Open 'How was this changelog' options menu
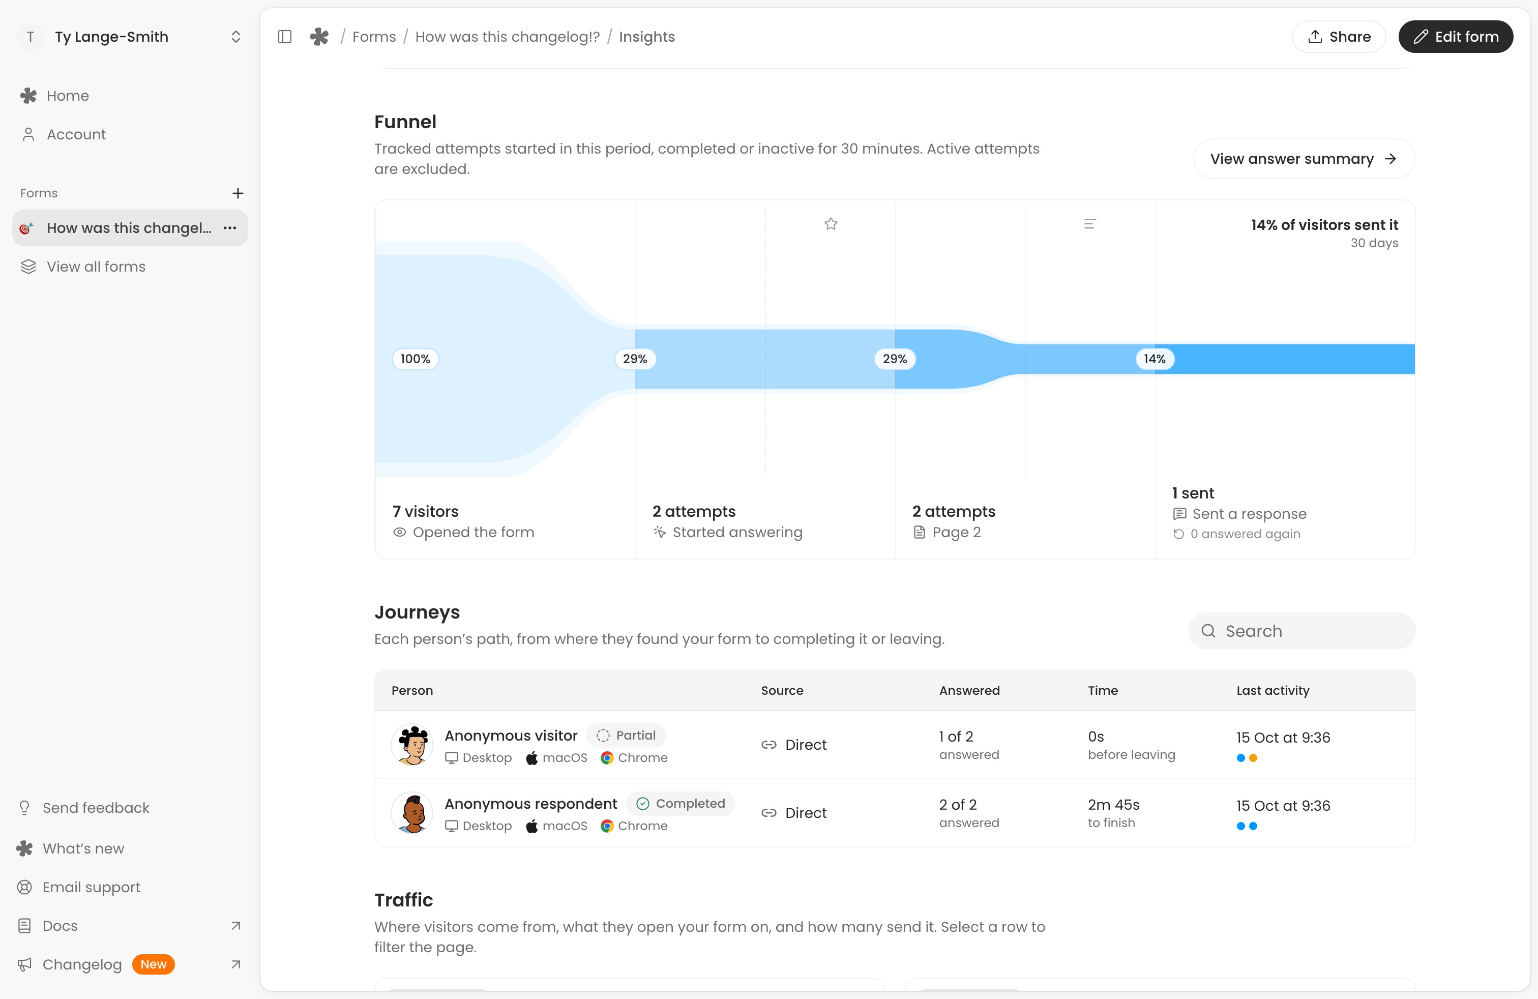Screen dimensions: 1538x999 [x=230, y=228]
